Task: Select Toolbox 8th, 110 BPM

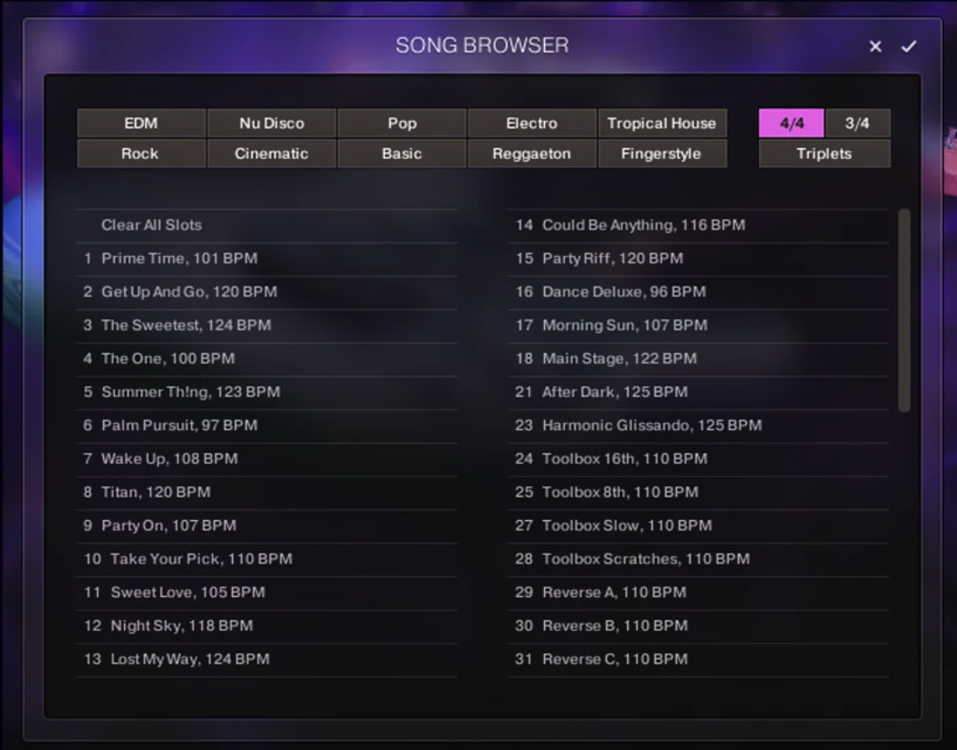Action: click(x=698, y=492)
